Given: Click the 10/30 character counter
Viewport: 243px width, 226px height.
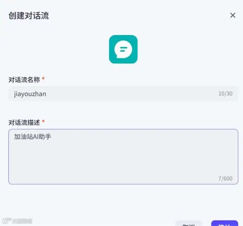Looking at the screenshot, I should [225, 94].
